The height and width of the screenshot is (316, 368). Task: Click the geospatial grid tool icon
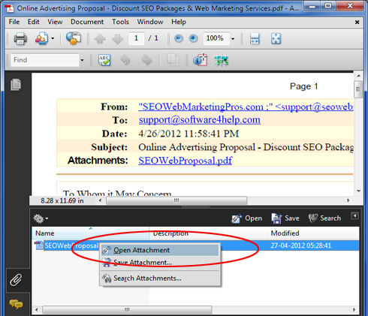[x=222, y=60]
